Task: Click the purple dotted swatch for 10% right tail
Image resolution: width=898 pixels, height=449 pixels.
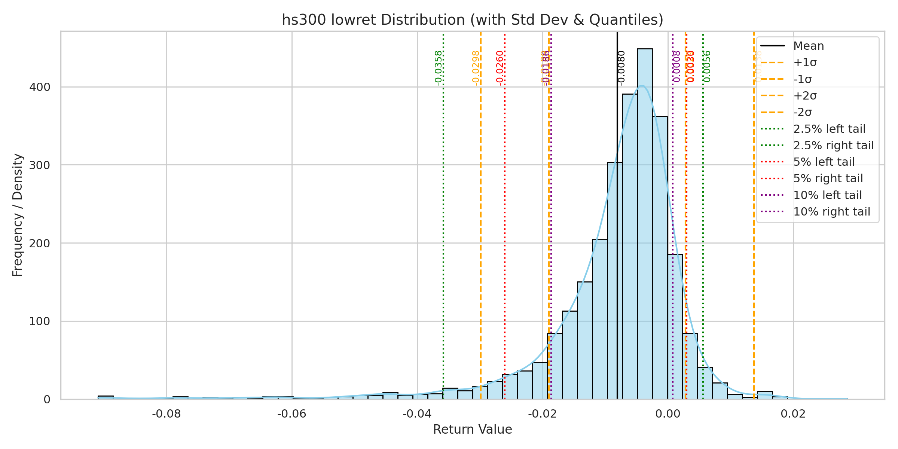Action: point(772,212)
